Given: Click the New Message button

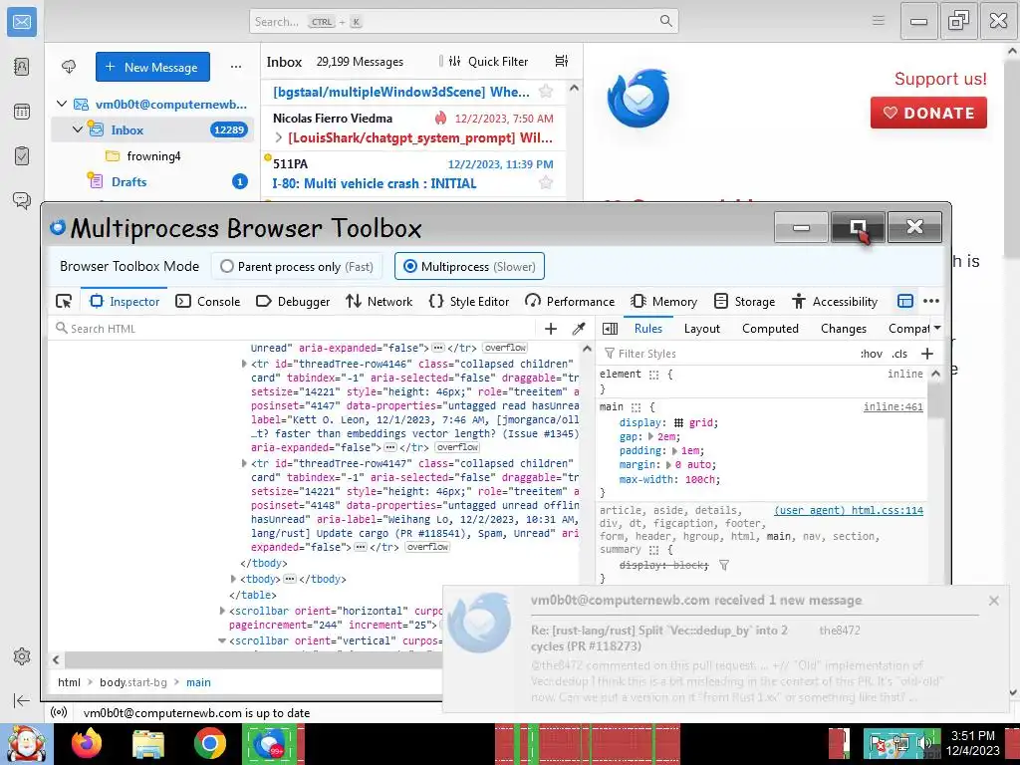Looking at the screenshot, I should pos(152,67).
